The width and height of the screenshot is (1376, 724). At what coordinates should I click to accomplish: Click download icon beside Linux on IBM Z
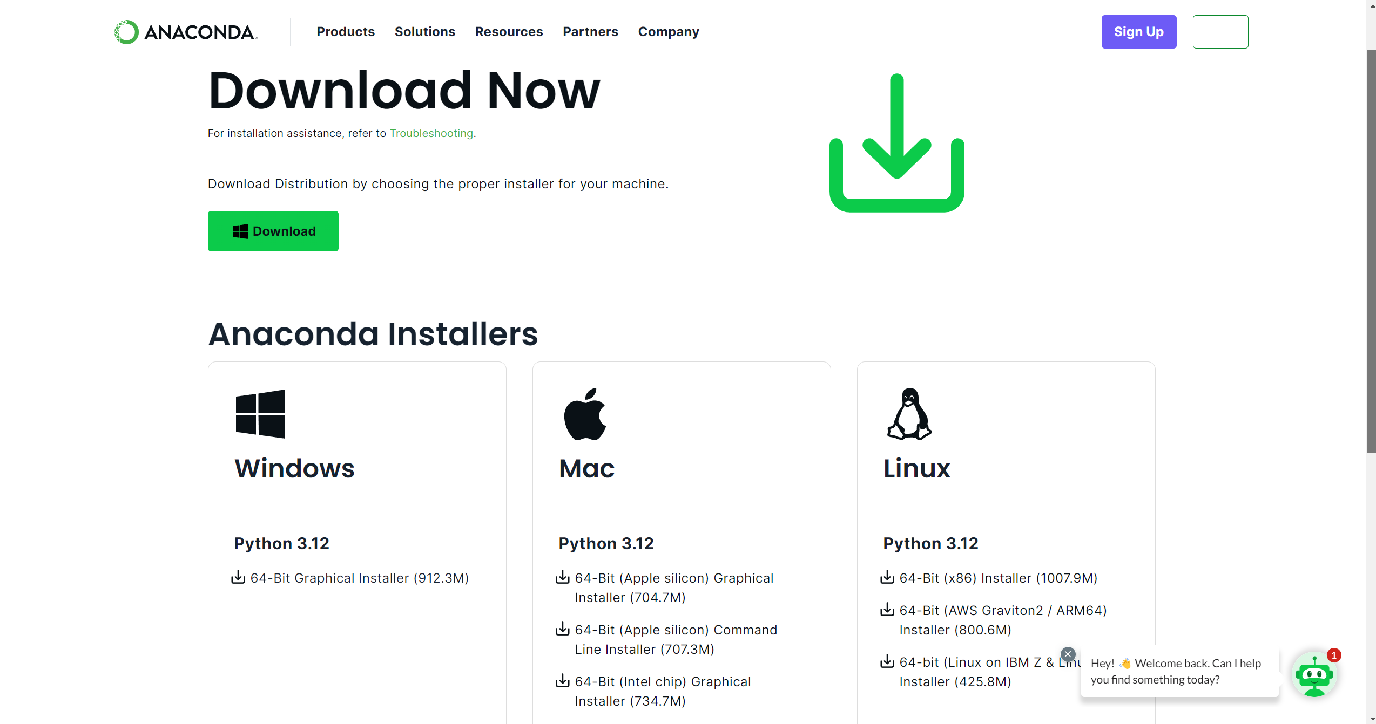point(887,661)
